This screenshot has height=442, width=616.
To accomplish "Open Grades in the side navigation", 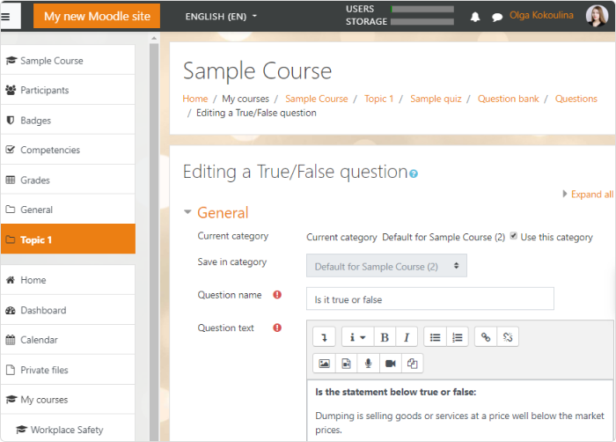I will pos(68,180).
